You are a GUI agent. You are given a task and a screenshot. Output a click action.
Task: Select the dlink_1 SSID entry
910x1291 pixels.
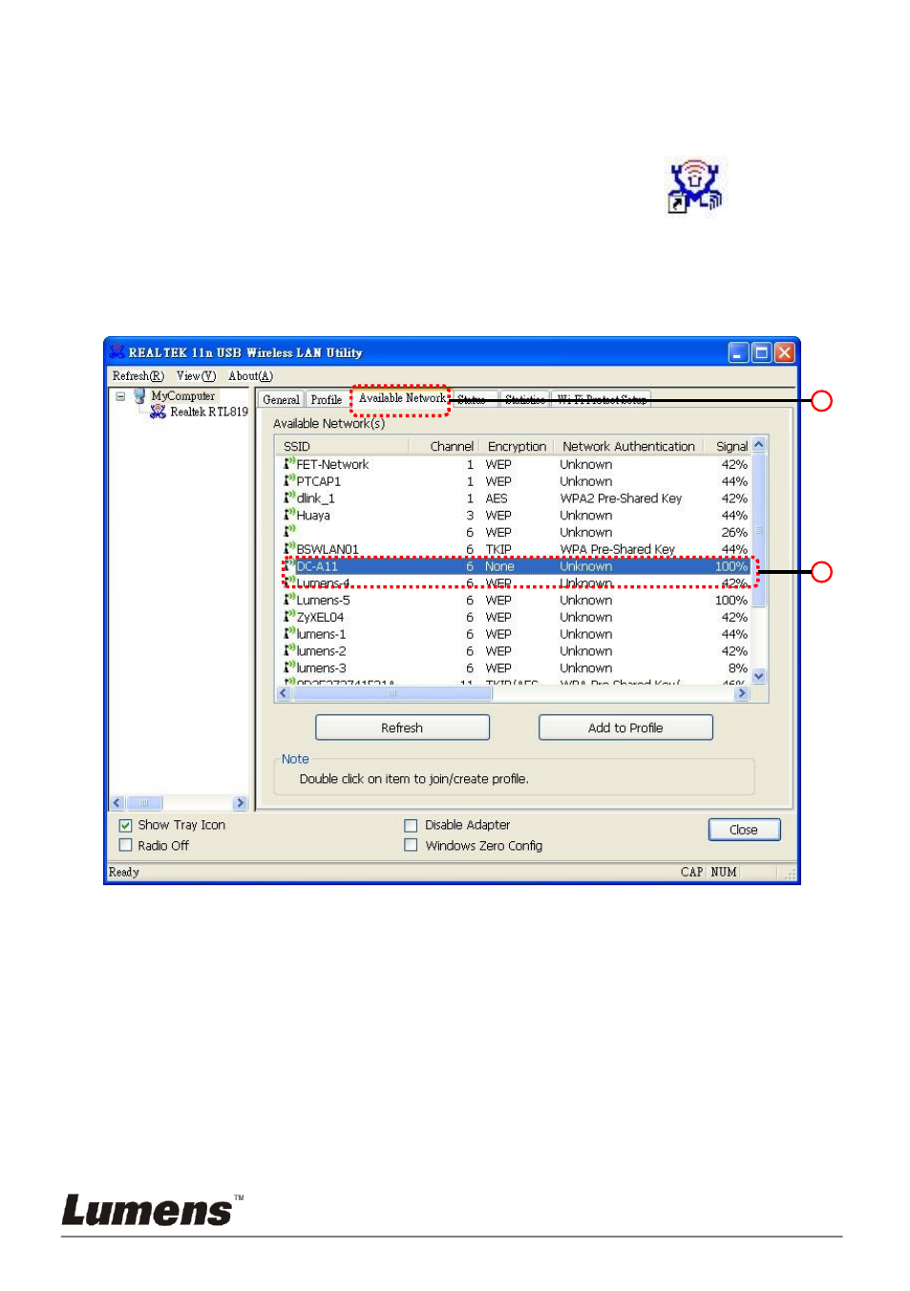[316, 498]
